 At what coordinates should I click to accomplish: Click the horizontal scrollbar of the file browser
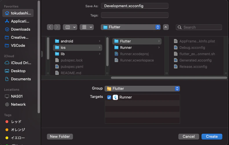click(169, 78)
